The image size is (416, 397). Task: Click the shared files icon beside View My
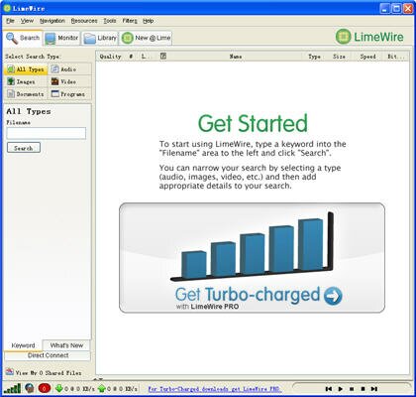pos(10,372)
